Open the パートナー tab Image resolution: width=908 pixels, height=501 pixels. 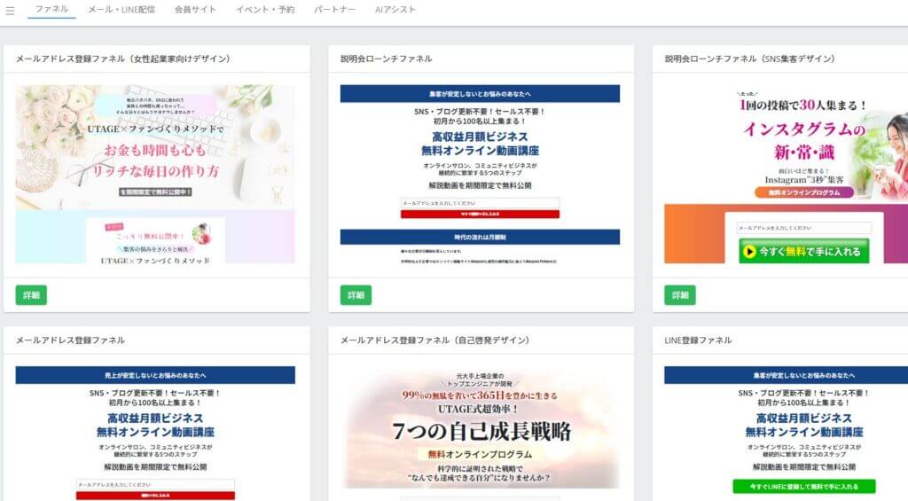click(334, 9)
